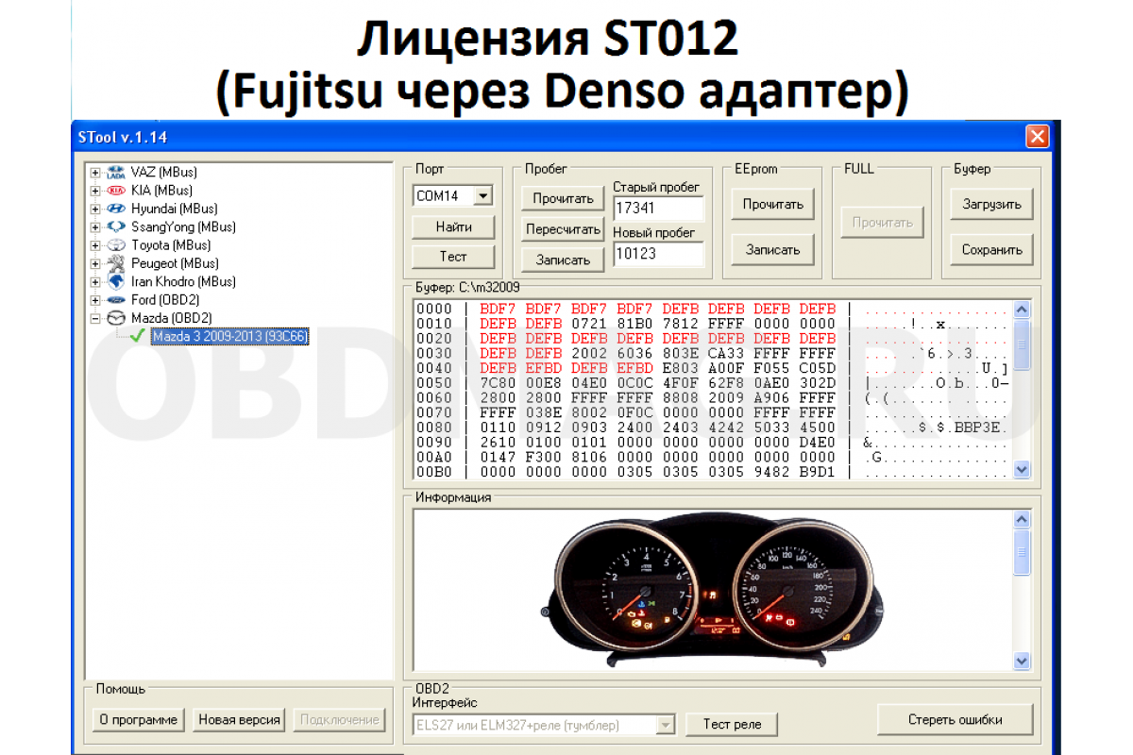Click the VAZ Lada brand icon

click(116, 172)
